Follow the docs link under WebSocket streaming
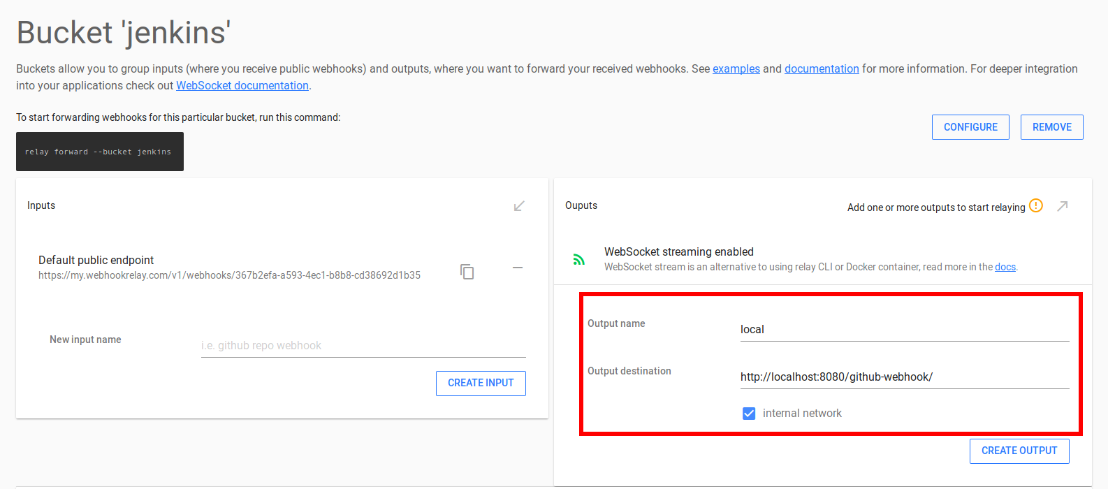Viewport: 1108px width, 489px height. coord(1005,268)
